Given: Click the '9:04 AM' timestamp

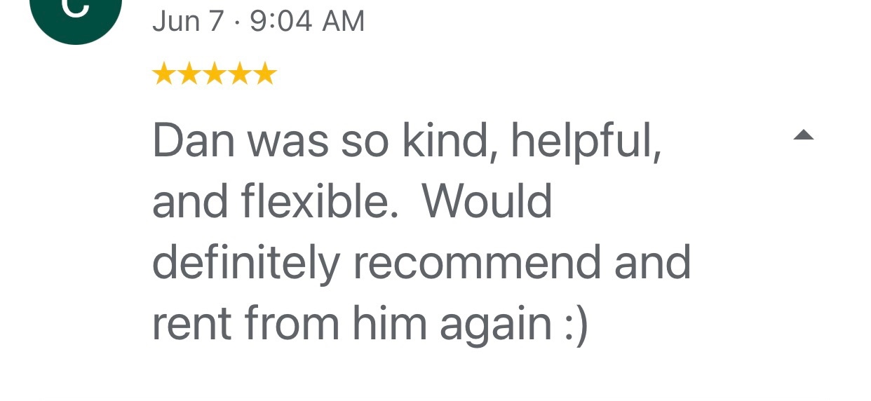Looking at the screenshot, I should 307,21.
